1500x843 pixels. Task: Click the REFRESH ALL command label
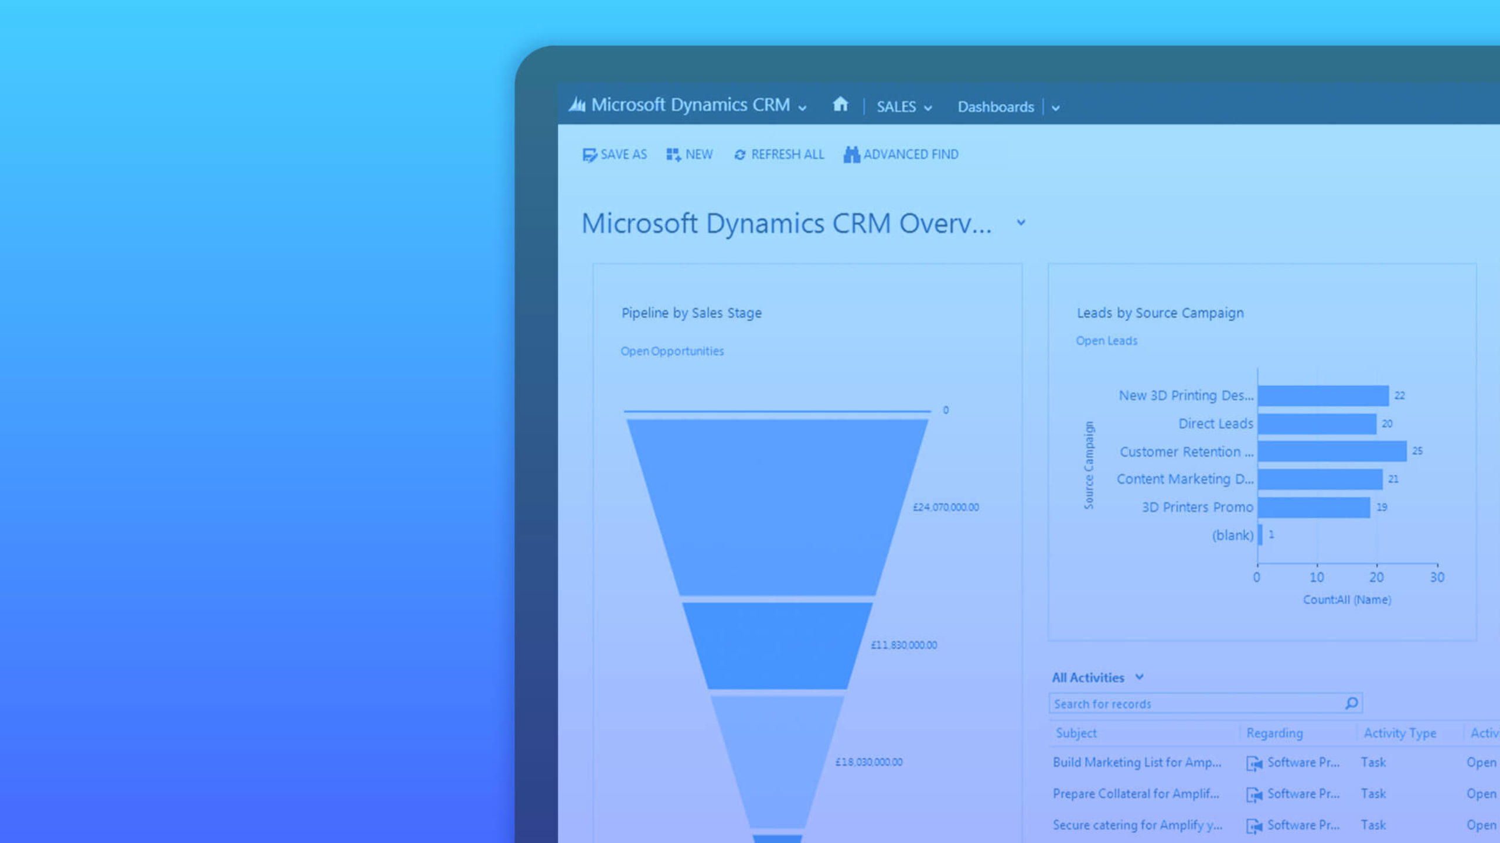787,155
